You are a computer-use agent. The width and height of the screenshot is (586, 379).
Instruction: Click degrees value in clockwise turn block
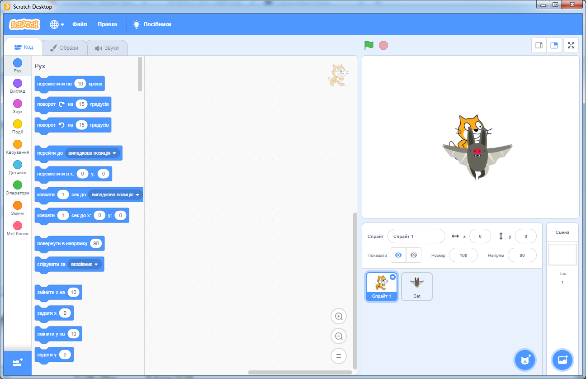click(x=81, y=104)
